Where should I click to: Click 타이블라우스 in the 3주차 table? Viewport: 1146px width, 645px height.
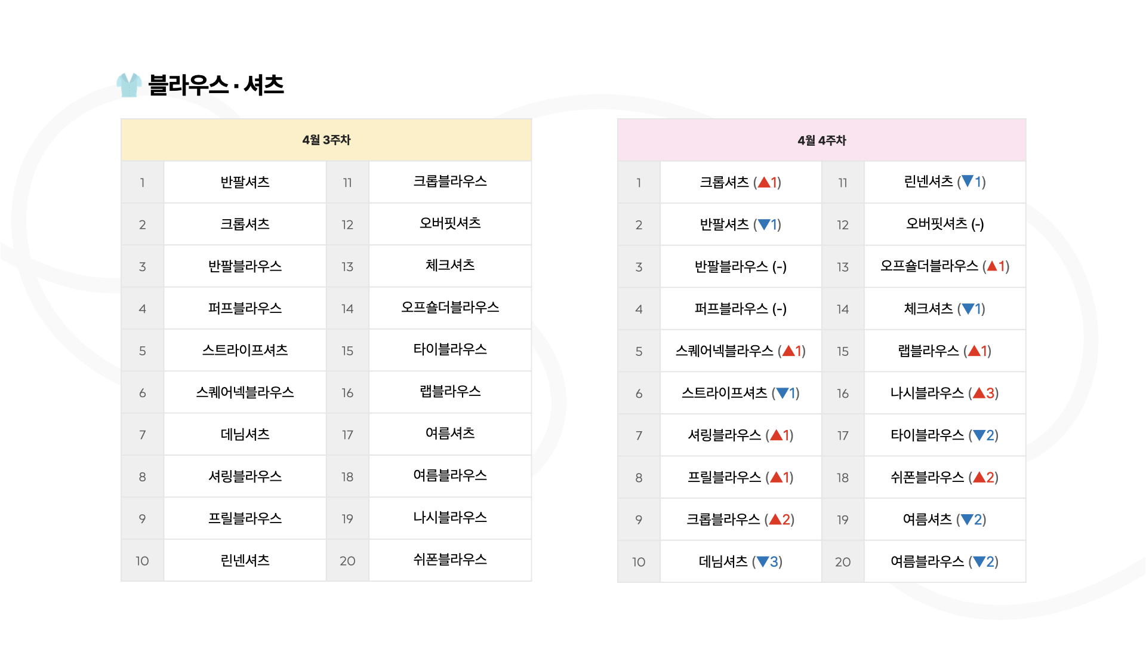450,349
